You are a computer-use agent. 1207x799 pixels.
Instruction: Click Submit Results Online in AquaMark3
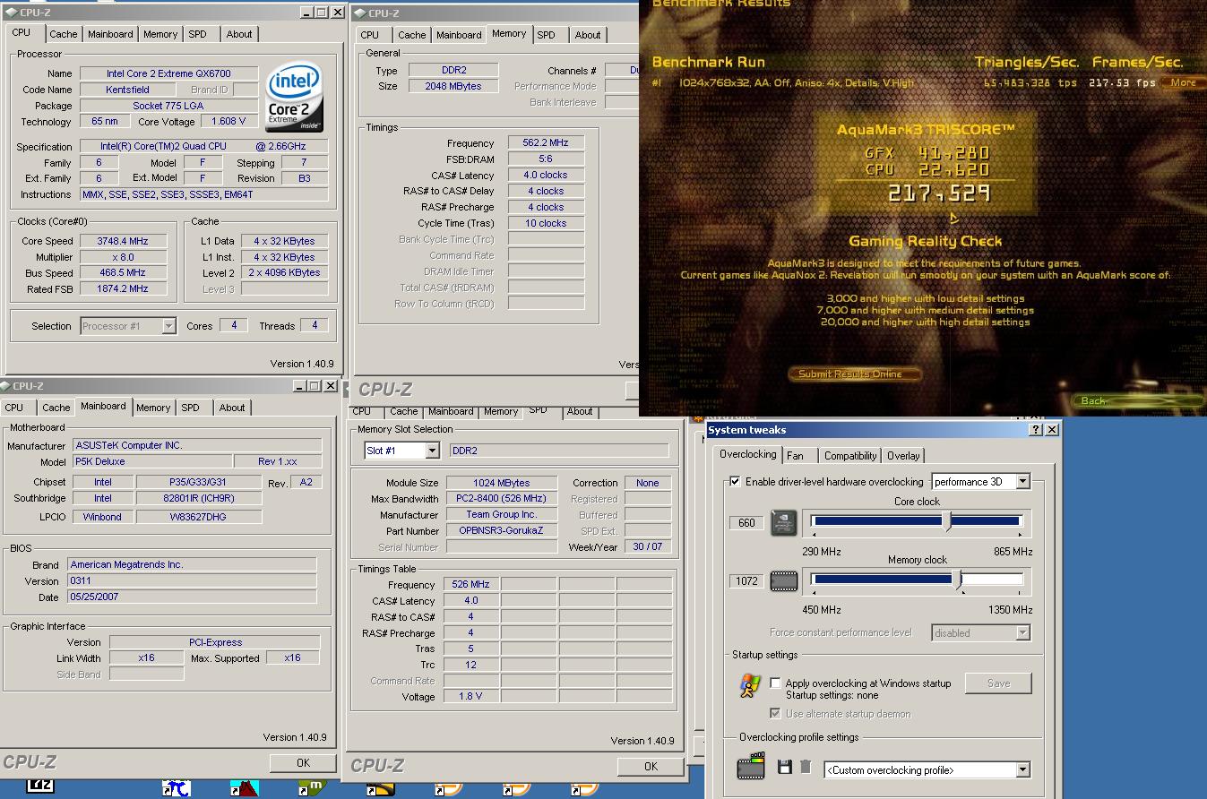coord(857,374)
